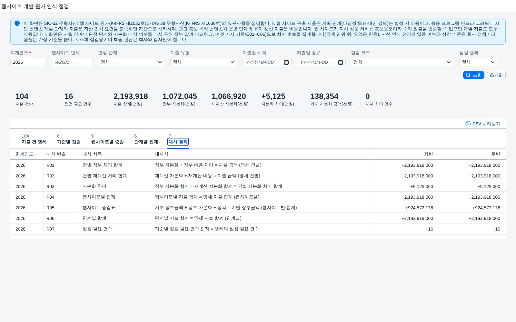Viewport: 516px width, 322px height.
Task: Switch to the 지출 건 명세 tab
Action: coord(34,139)
